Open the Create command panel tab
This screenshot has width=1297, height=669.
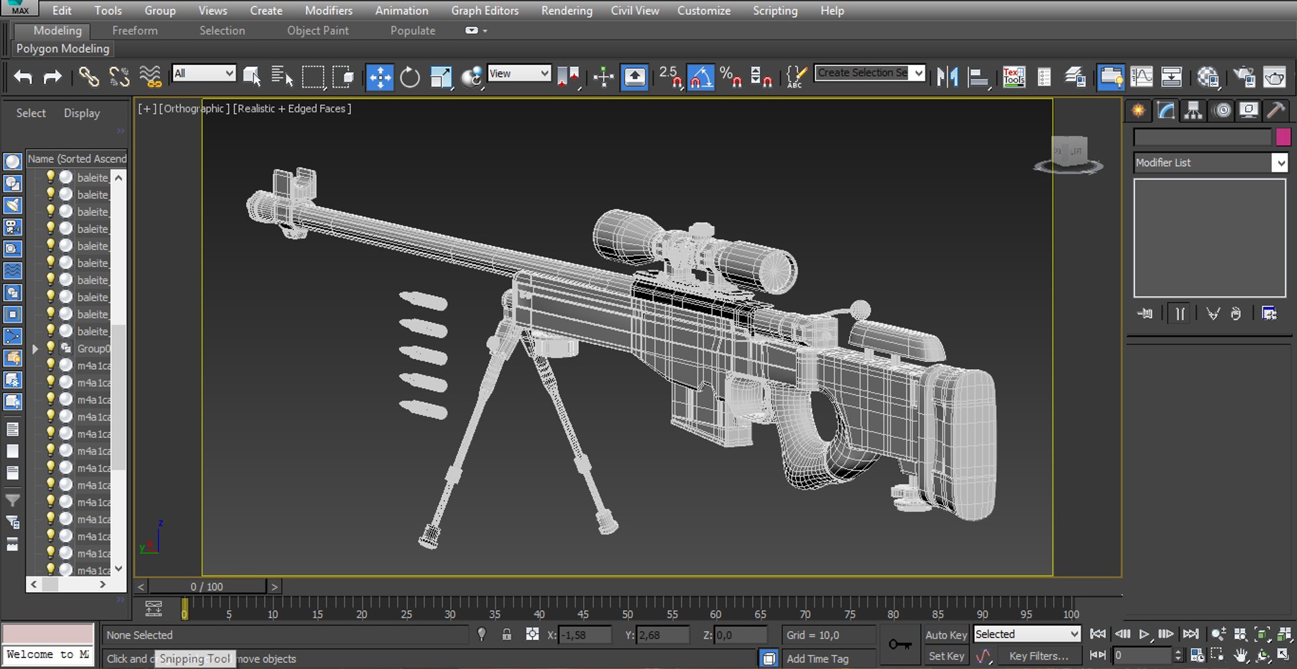coord(1139,111)
